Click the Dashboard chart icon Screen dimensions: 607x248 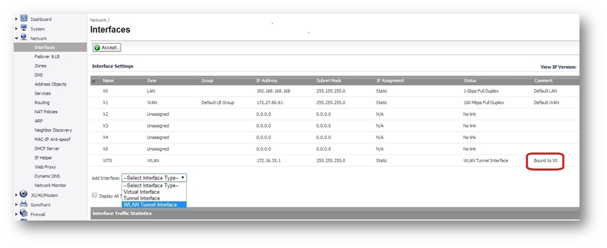tap(24, 18)
